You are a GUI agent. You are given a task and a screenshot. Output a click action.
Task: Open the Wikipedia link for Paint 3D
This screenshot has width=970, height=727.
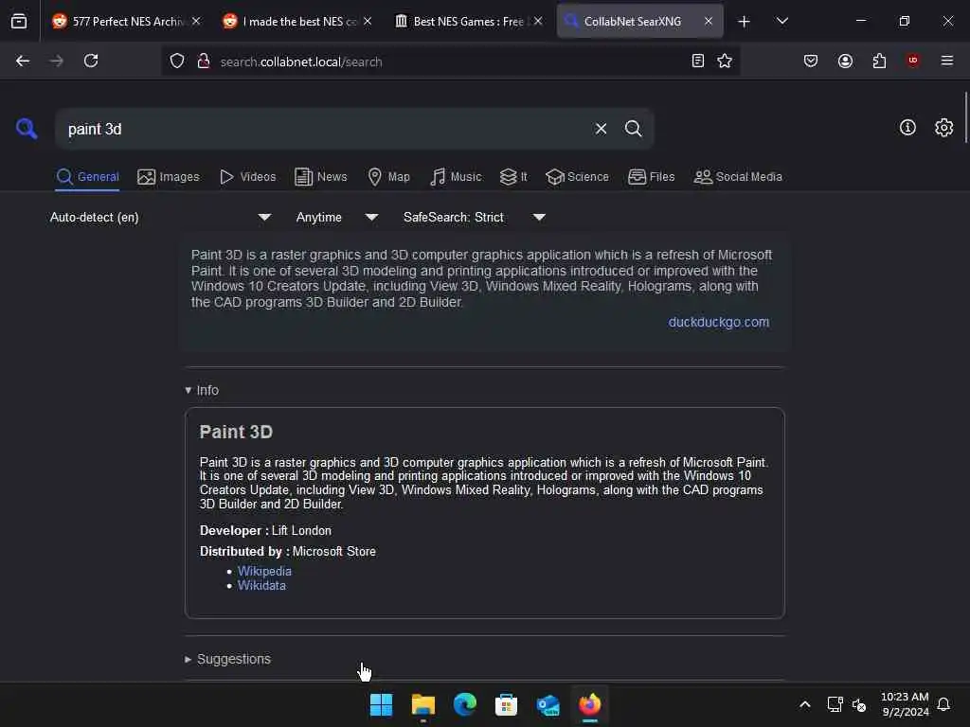tap(264, 571)
